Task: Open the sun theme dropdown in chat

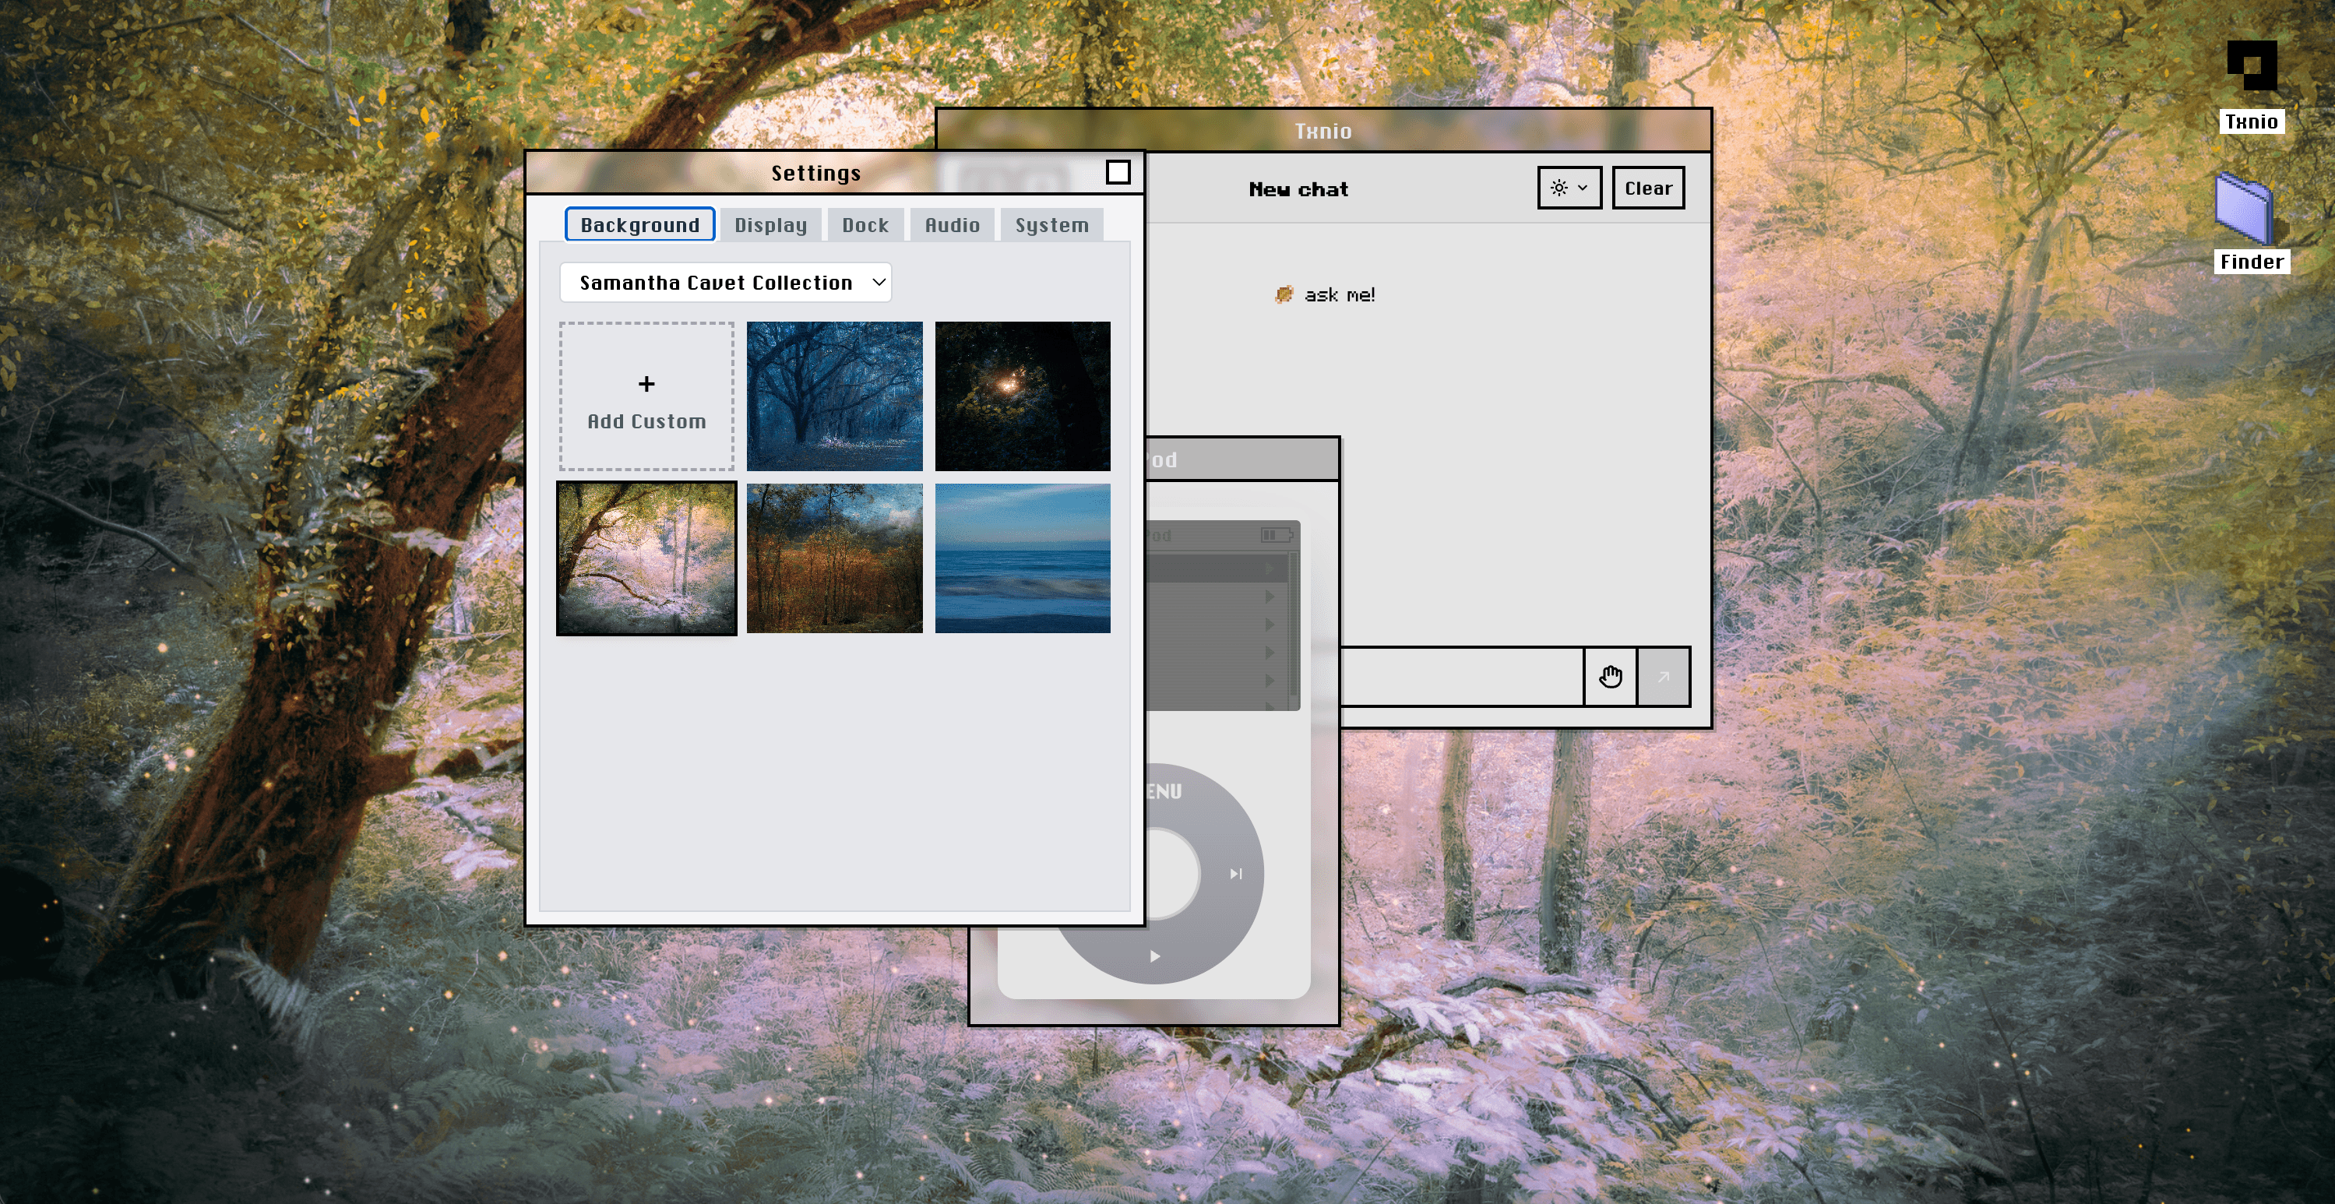Action: [1569, 188]
